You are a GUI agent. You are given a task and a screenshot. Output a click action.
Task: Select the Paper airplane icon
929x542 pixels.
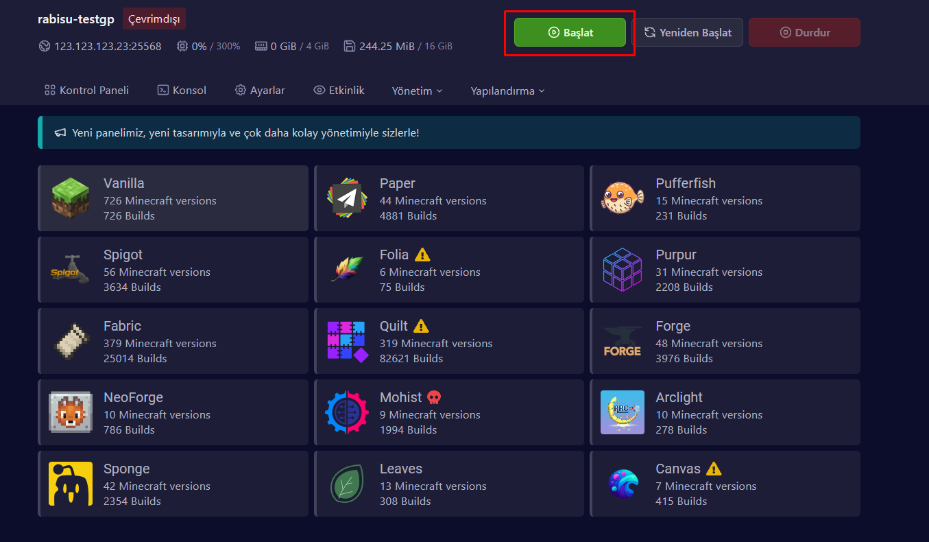point(347,198)
